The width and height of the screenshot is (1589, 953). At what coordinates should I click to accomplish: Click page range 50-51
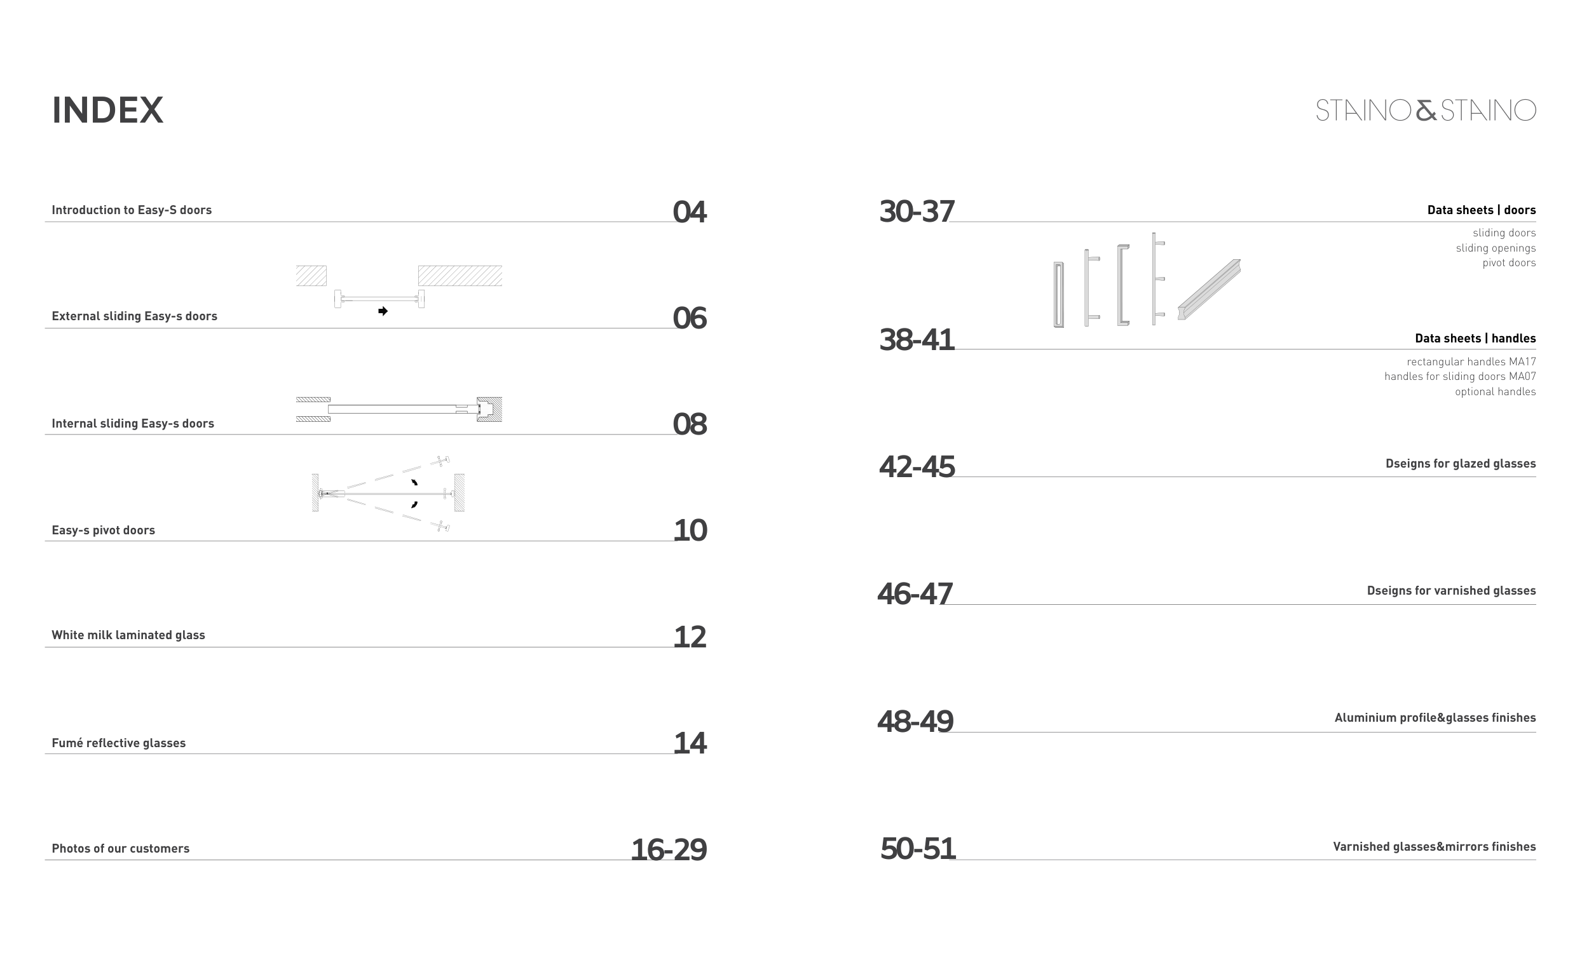[x=917, y=848]
